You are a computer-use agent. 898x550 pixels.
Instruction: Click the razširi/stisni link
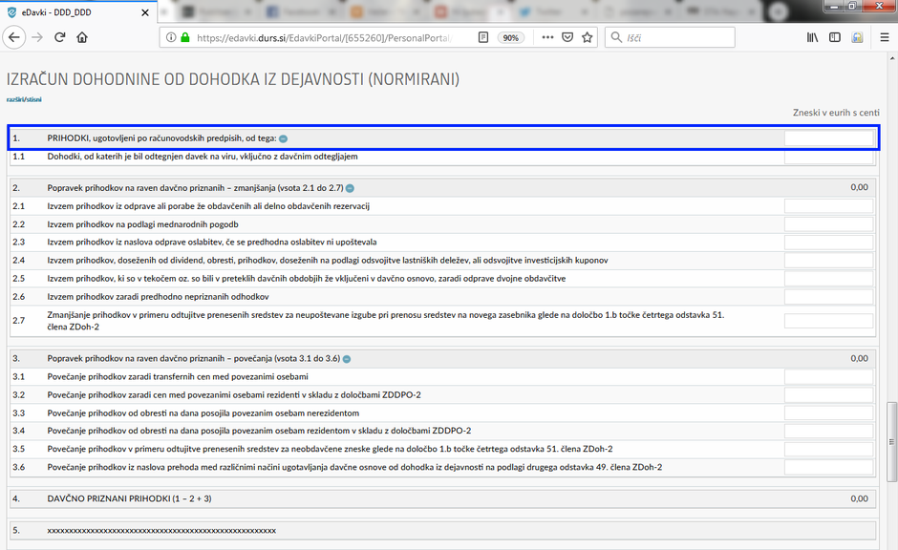[24, 99]
